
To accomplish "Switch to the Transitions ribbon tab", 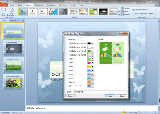I will click(x=39, y=5).
